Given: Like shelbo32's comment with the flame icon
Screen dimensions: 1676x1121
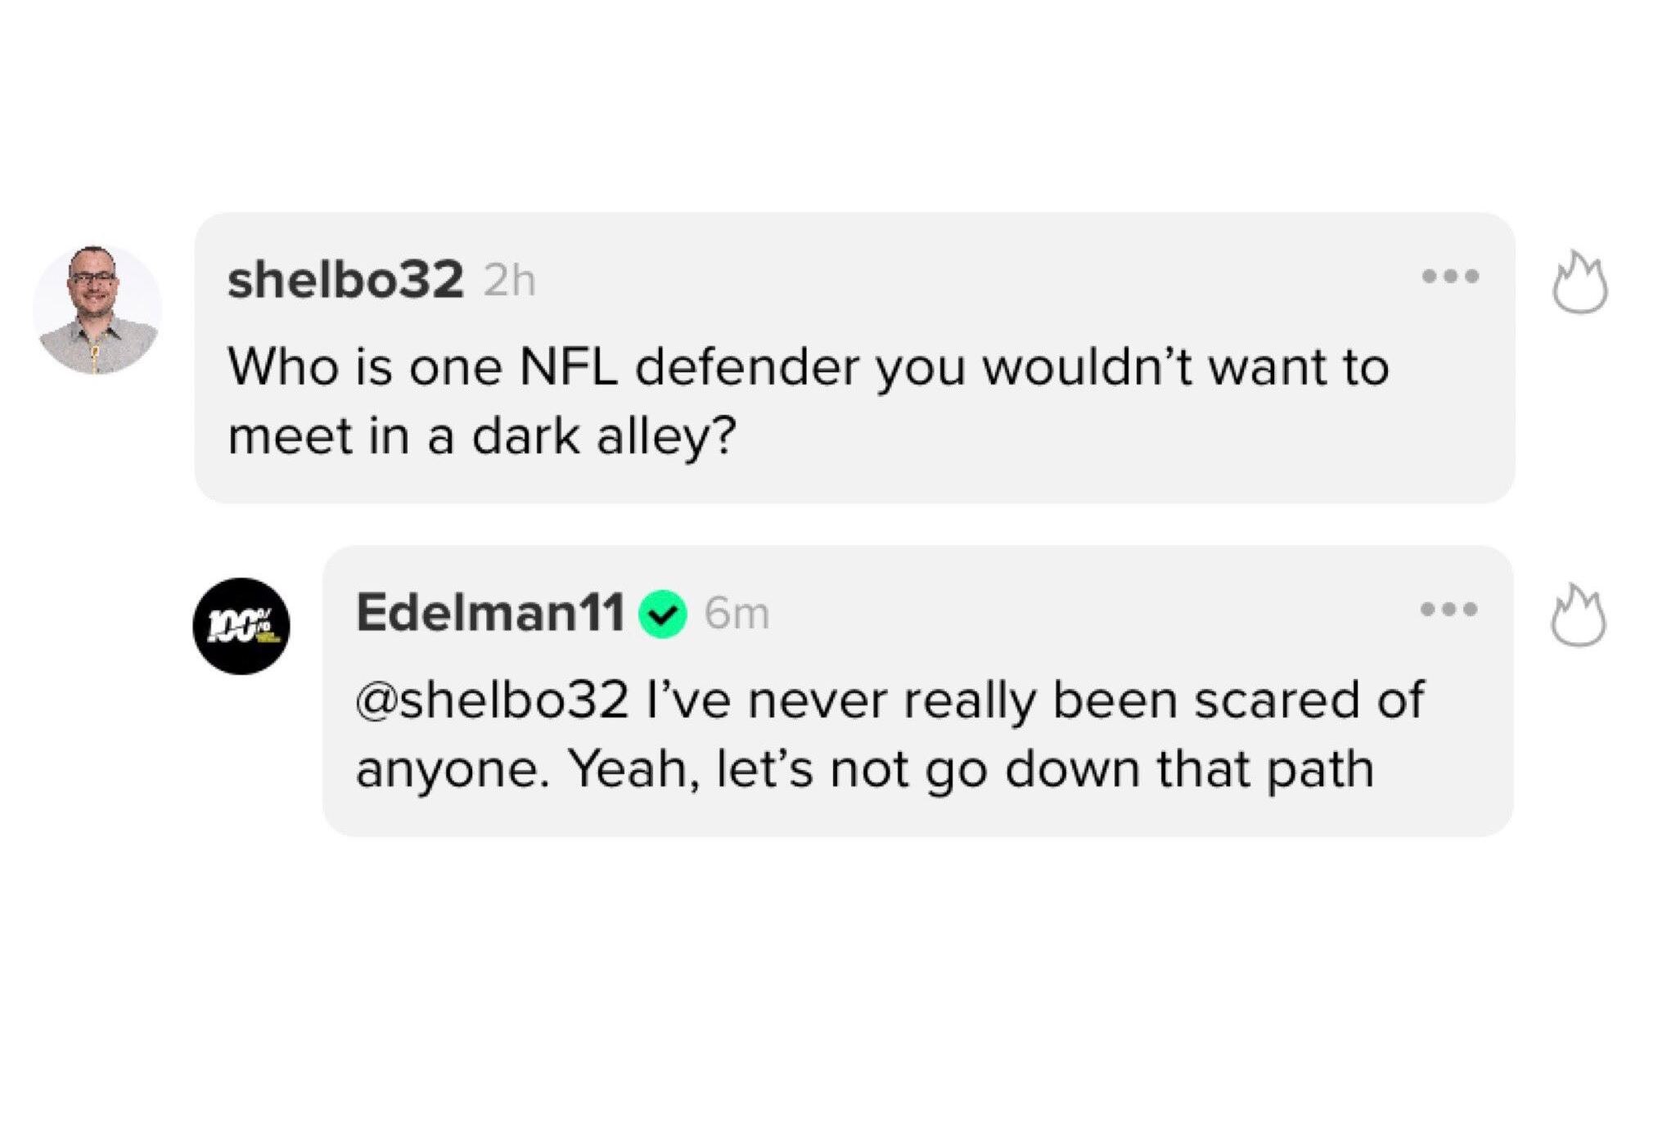Looking at the screenshot, I should click(x=1579, y=283).
